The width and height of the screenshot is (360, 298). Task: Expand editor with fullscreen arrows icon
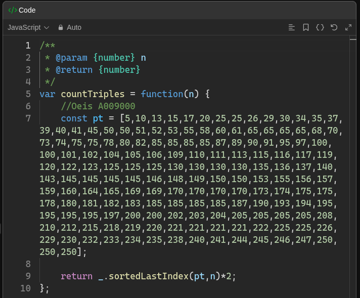348,27
